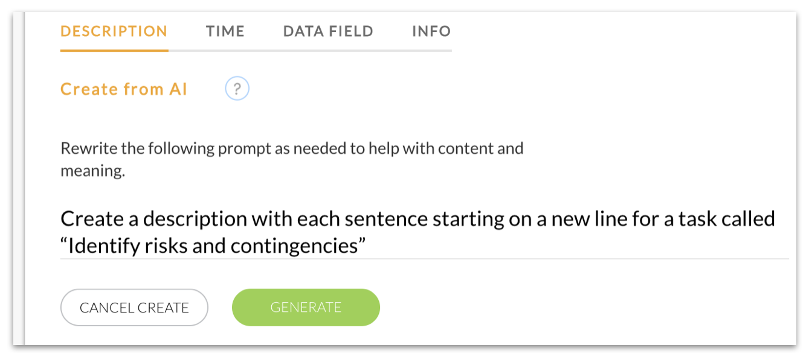Click the word "meaning." in the instructions
Image resolution: width=806 pixels, height=357 pixels.
92,171
